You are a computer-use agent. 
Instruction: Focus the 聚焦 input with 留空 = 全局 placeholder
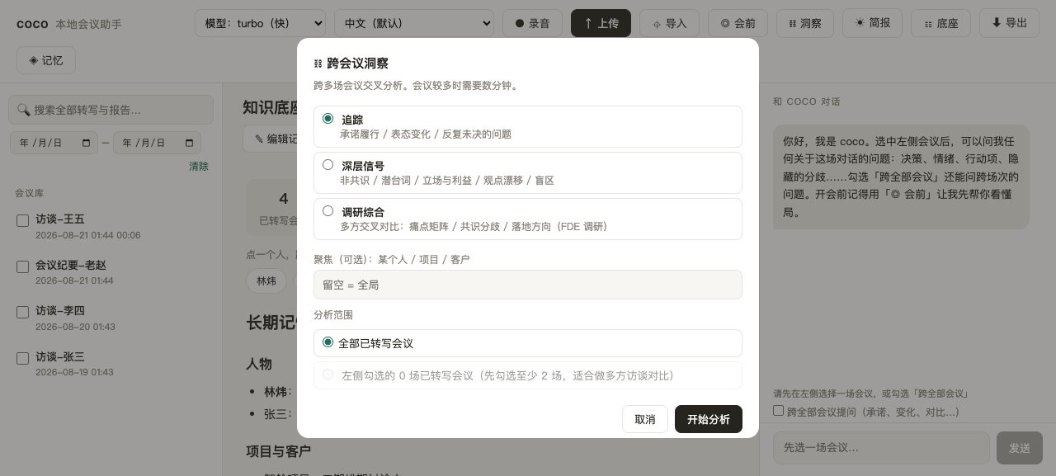pos(528,285)
